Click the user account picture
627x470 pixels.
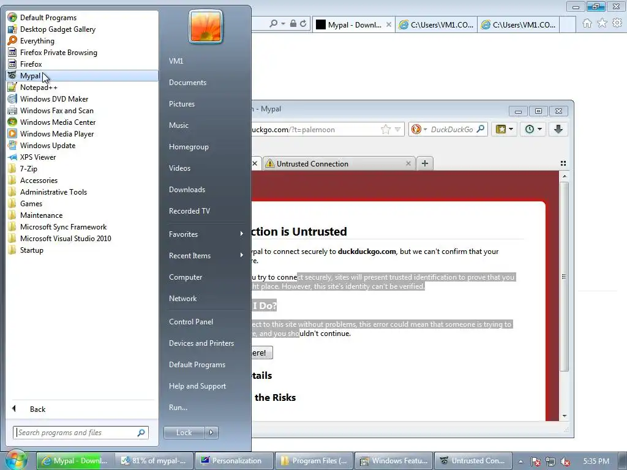(x=206, y=26)
